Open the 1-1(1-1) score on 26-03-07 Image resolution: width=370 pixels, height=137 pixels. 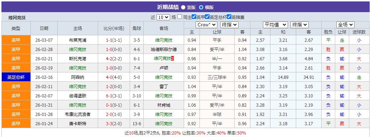[114, 40]
